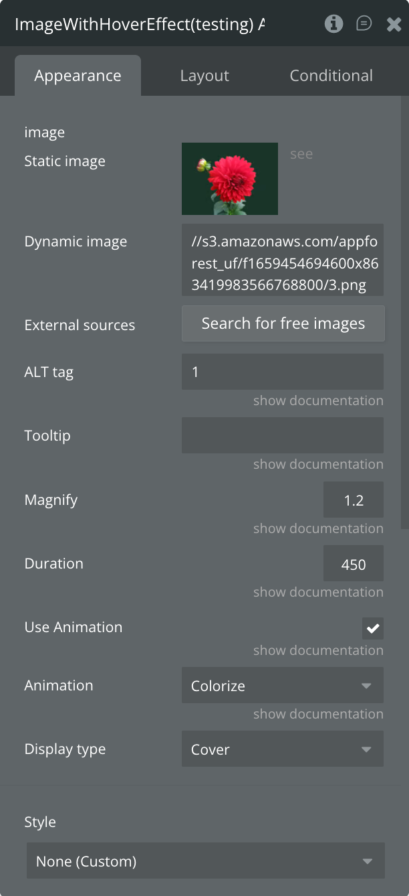Open the Animation dropdown showing Colorize
Image resolution: width=409 pixels, height=896 pixels.
[x=283, y=686]
